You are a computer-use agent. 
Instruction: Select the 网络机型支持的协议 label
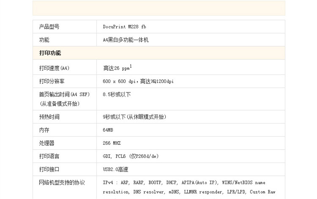[62, 182]
